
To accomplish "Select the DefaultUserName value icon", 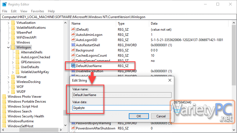I will pos(73,66).
